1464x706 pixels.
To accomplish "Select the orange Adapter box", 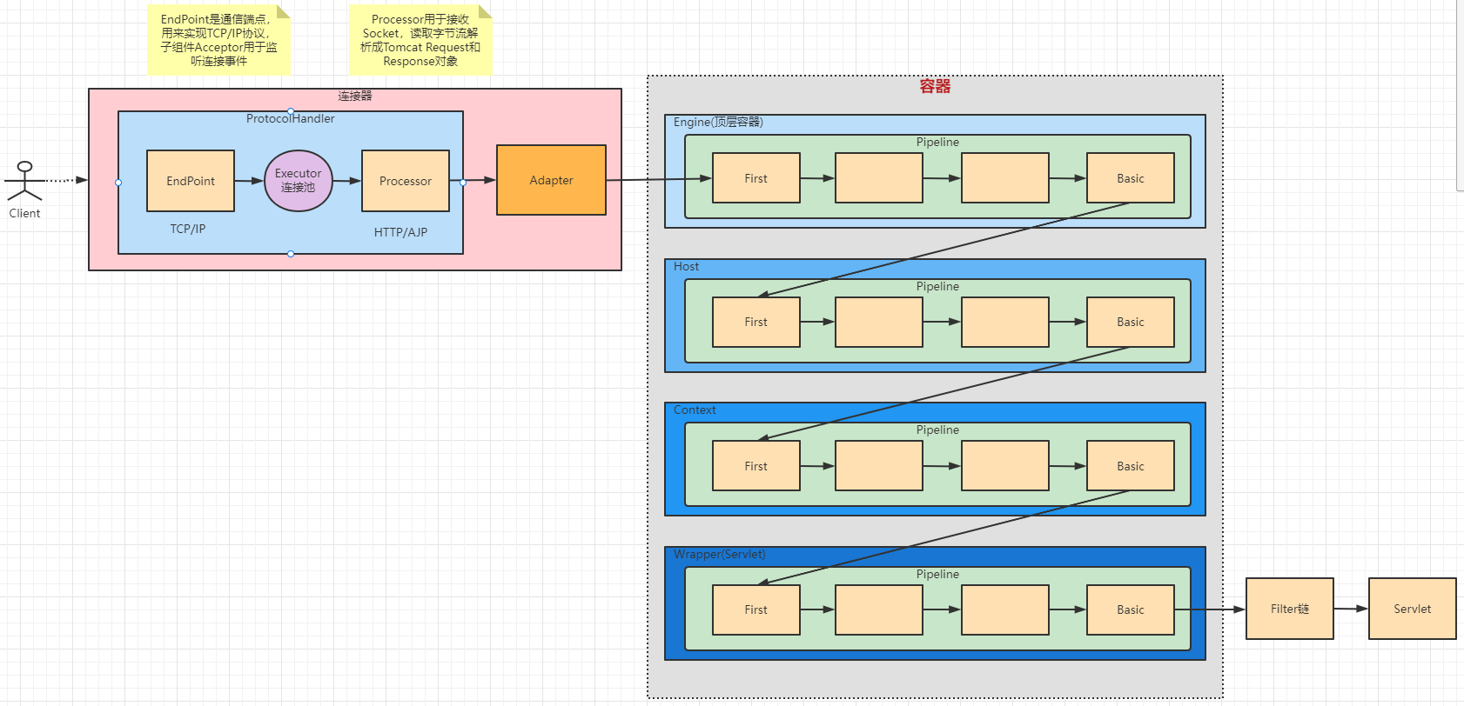I will point(551,180).
